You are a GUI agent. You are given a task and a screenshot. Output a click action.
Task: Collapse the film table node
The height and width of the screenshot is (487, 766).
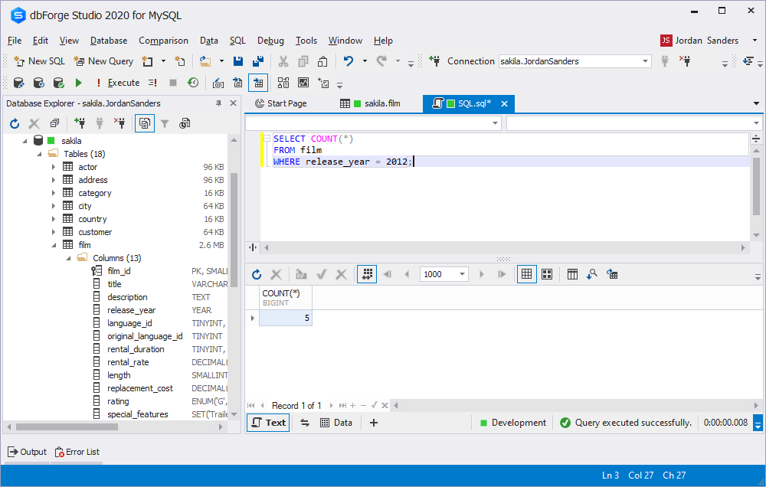(x=54, y=245)
